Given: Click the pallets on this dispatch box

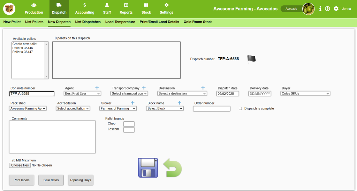Looking at the screenshot, I should point(116,60).
